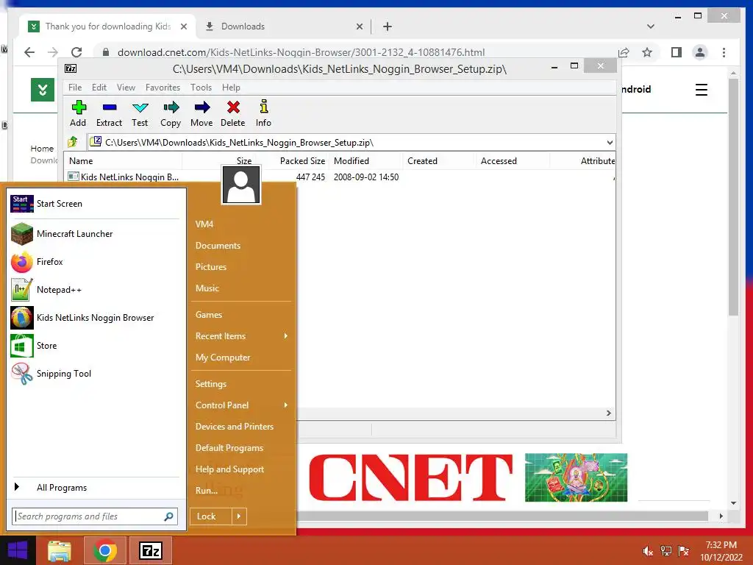
Task: Click the Search programs and files box
Action: point(95,516)
